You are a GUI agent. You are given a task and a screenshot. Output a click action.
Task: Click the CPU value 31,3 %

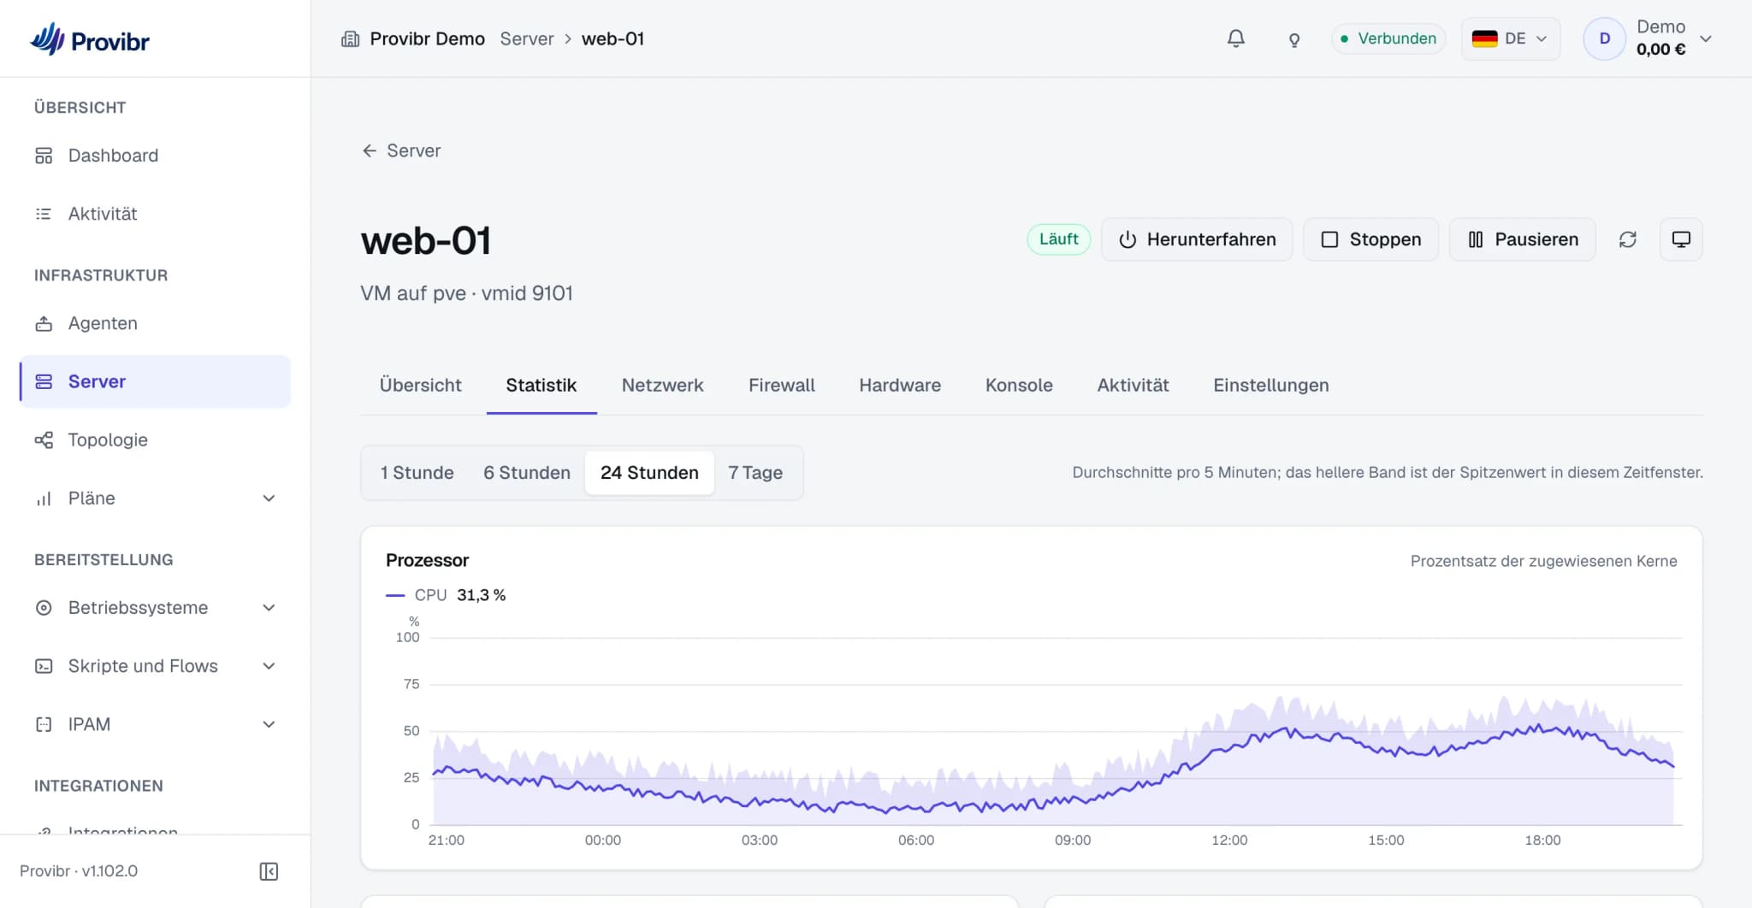click(481, 595)
